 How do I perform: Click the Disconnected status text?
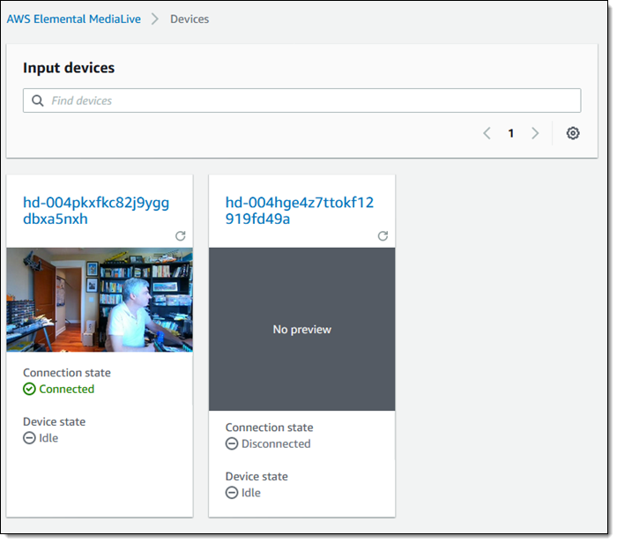tap(275, 443)
